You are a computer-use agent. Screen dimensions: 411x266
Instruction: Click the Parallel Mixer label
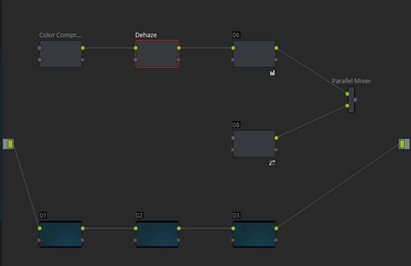pyautogui.click(x=351, y=81)
